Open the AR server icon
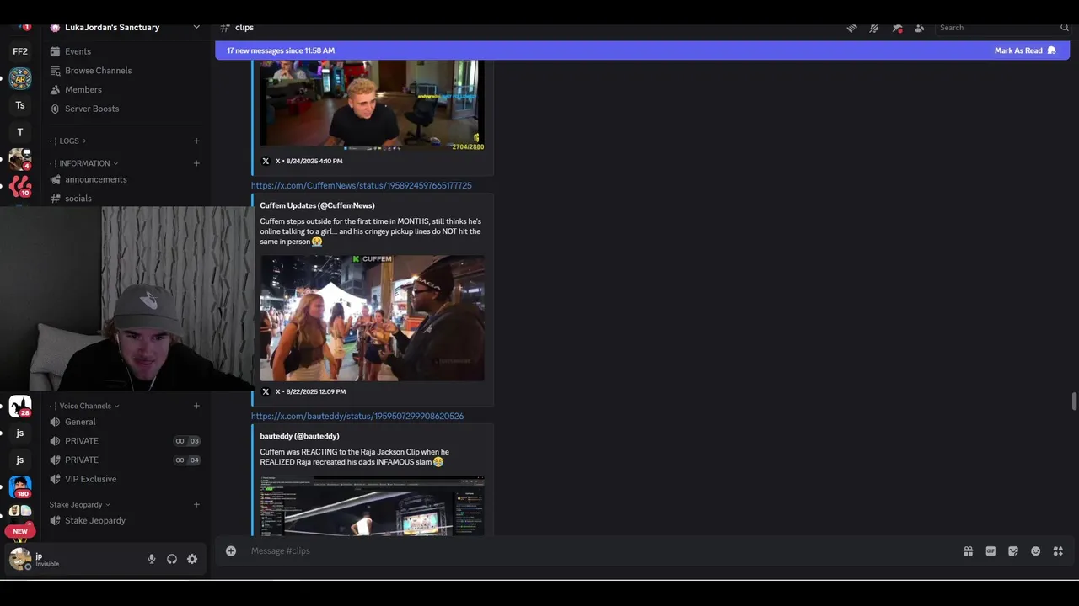This screenshot has width=1079, height=606. click(x=20, y=79)
